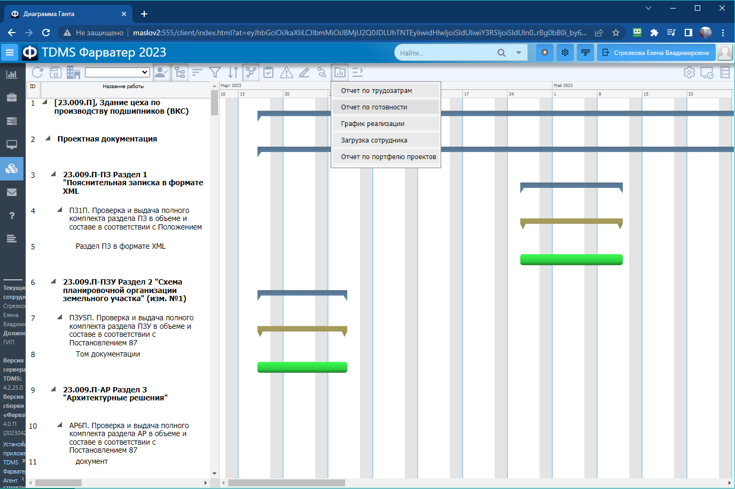Toggle the tree structure view button

coord(180,73)
